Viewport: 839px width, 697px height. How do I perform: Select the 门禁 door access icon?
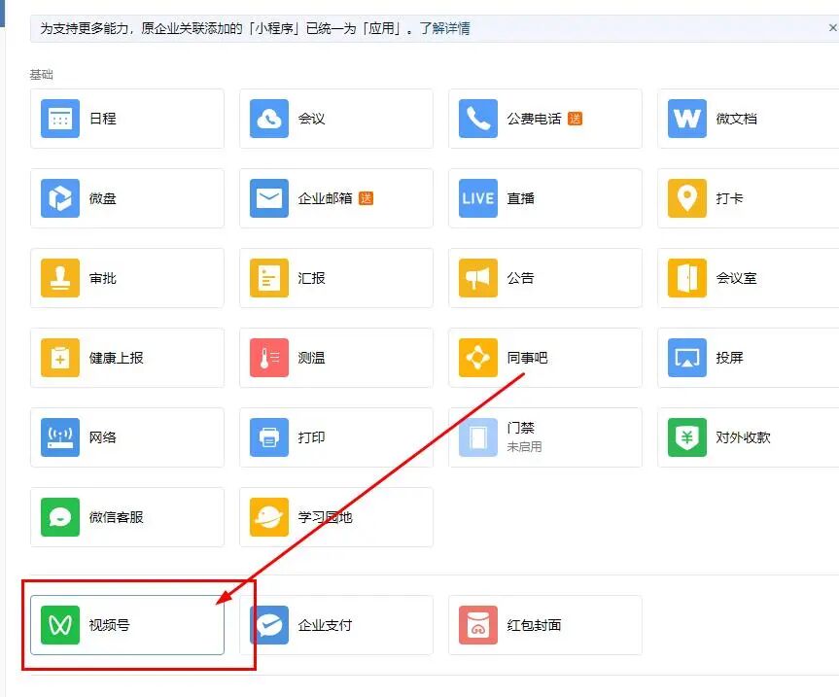pyautogui.click(x=478, y=437)
